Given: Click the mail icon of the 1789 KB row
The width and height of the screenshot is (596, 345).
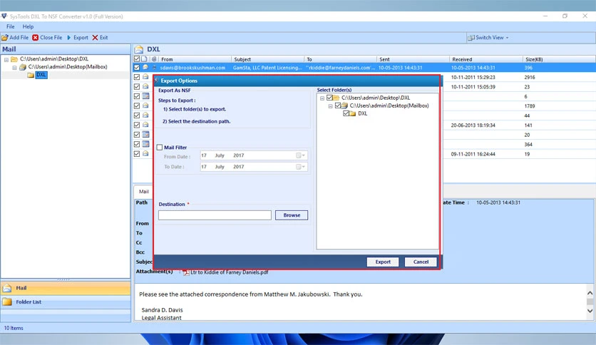Looking at the screenshot, I should coord(145,105).
